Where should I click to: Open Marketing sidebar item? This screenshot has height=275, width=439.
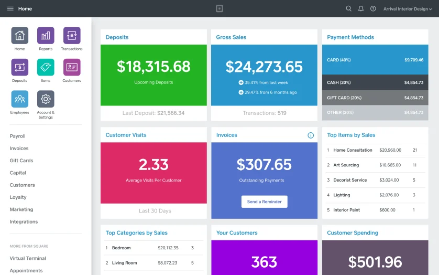(21, 209)
